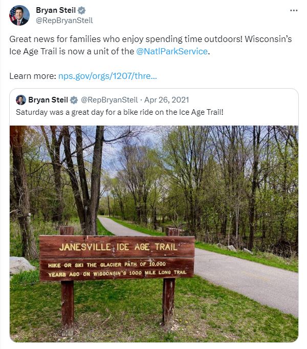The image size is (307, 349).
Task: Click the top 'Bryan Steil' display name
Action: (x=55, y=11)
